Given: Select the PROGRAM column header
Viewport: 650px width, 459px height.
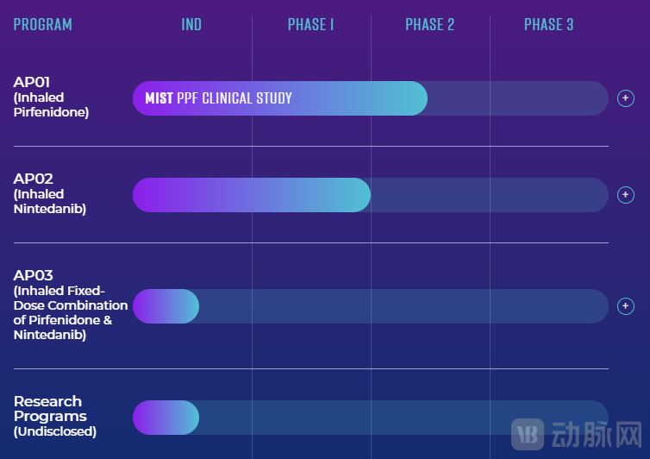Looking at the screenshot, I should [x=43, y=24].
